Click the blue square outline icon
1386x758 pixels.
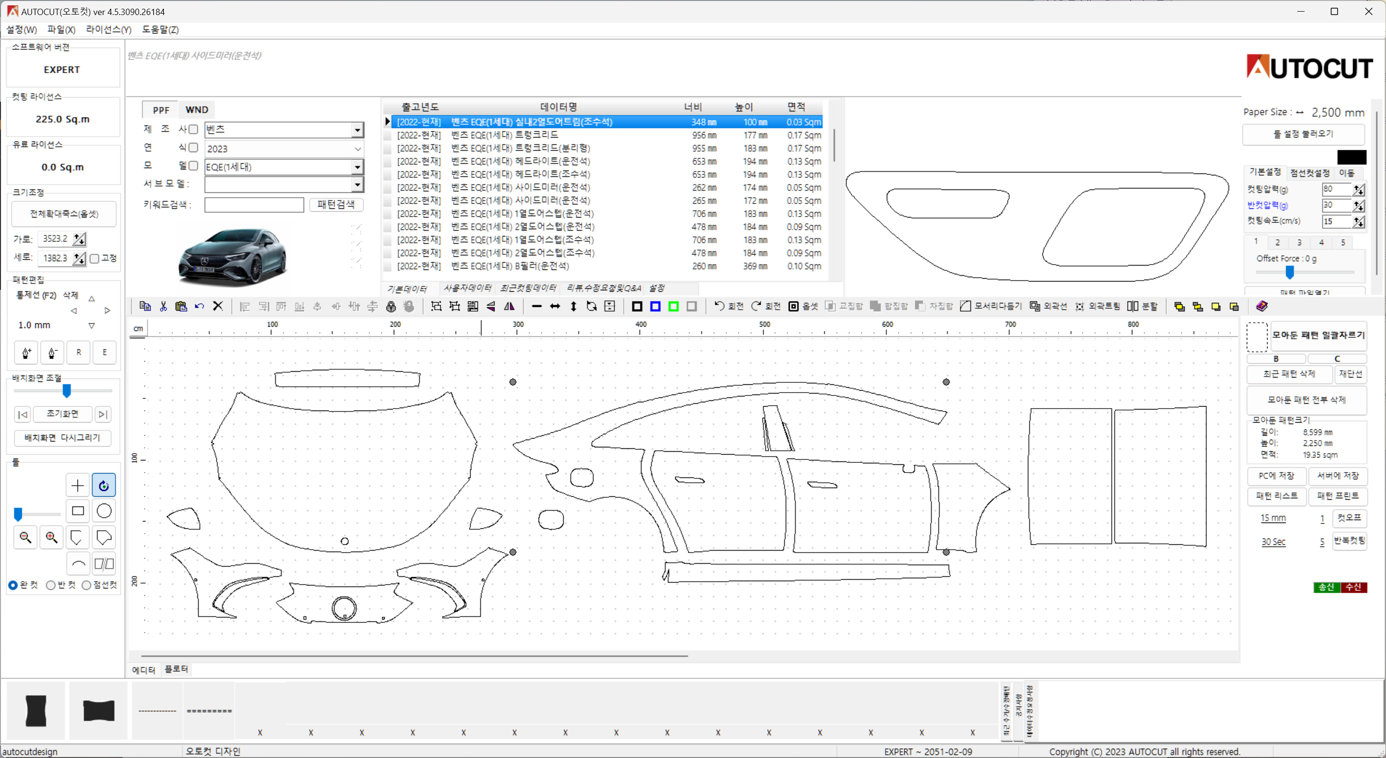pos(655,306)
